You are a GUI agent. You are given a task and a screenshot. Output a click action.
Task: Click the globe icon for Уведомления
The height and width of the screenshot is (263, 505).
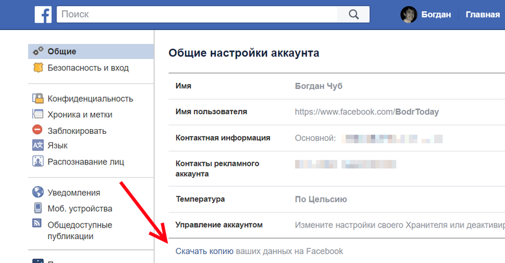tap(38, 193)
